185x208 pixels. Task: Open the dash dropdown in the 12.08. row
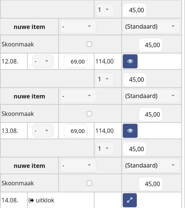point(43,61)
